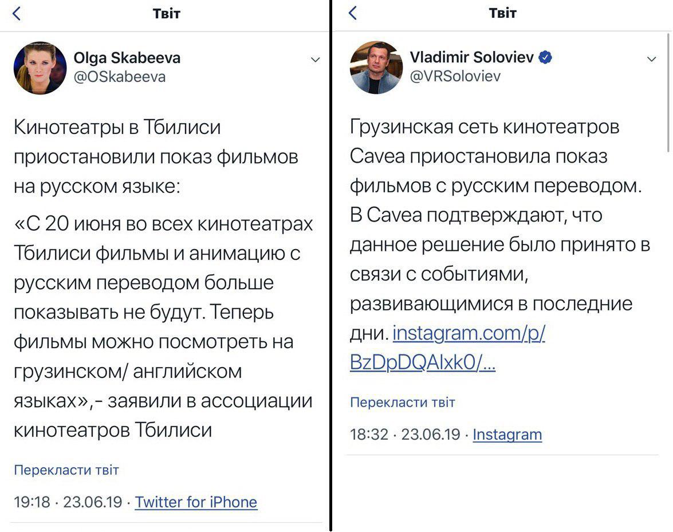Viewport: 673px width, 532px height.
Task: Tap the back arrow in the right tweet
Action: point(353,13)
